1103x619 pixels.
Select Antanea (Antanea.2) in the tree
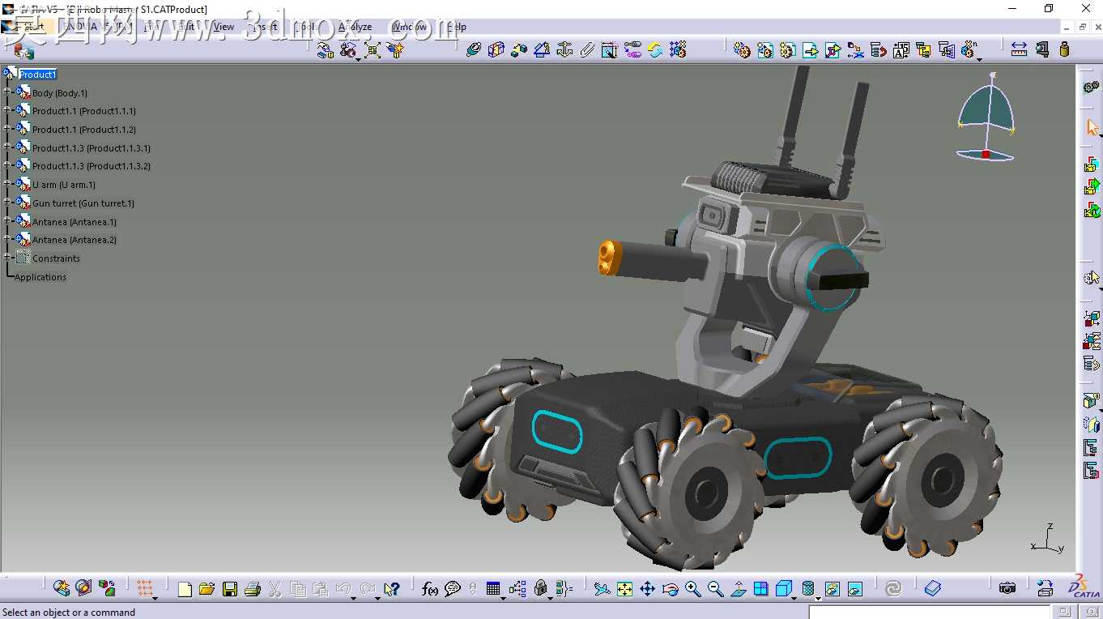pyautogui.click(x=75, y=240)
